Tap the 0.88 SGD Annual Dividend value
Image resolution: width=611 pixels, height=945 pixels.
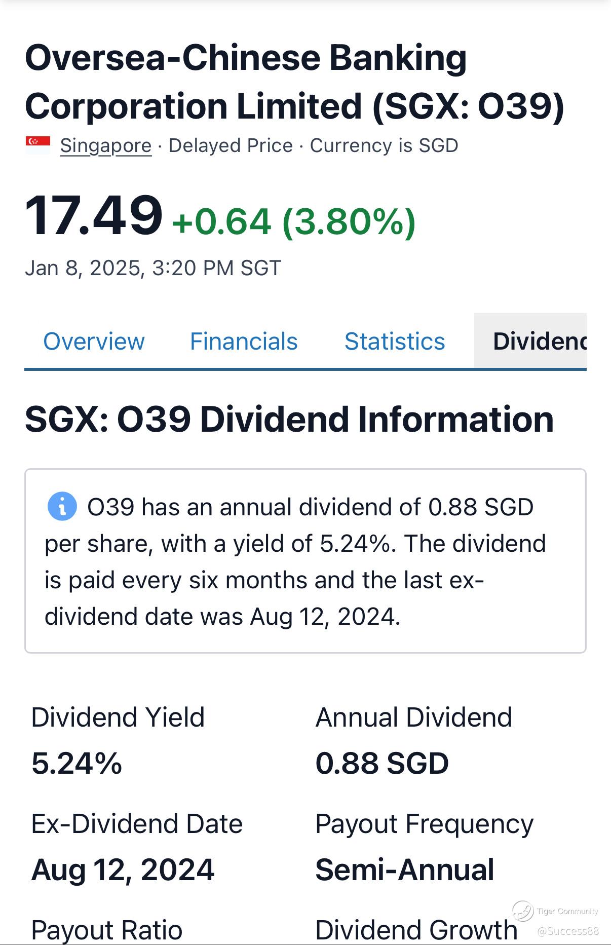click(x=382, y=763)
